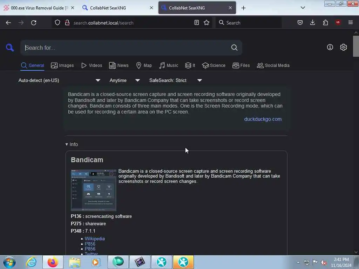This screenshot has height=269, width=359.
Task: Select the Science search category
Action: 214,65
